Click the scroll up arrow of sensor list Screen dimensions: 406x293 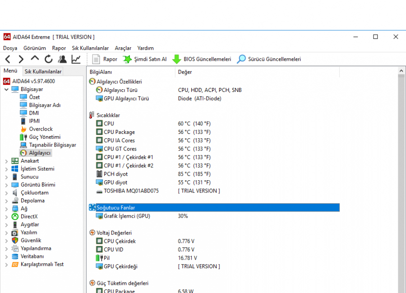tap(401, 71)
